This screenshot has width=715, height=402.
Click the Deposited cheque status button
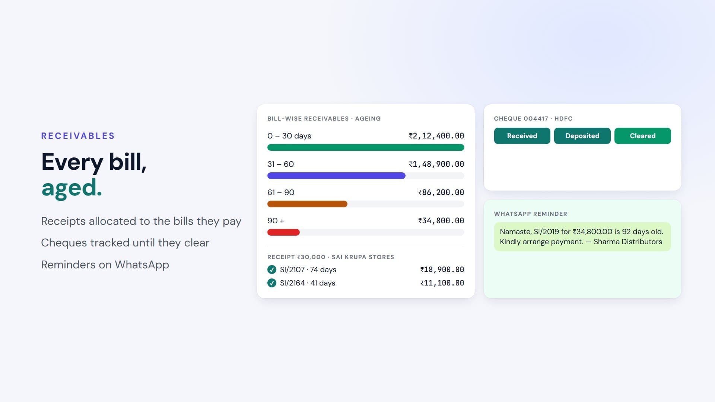coord(582,136)
